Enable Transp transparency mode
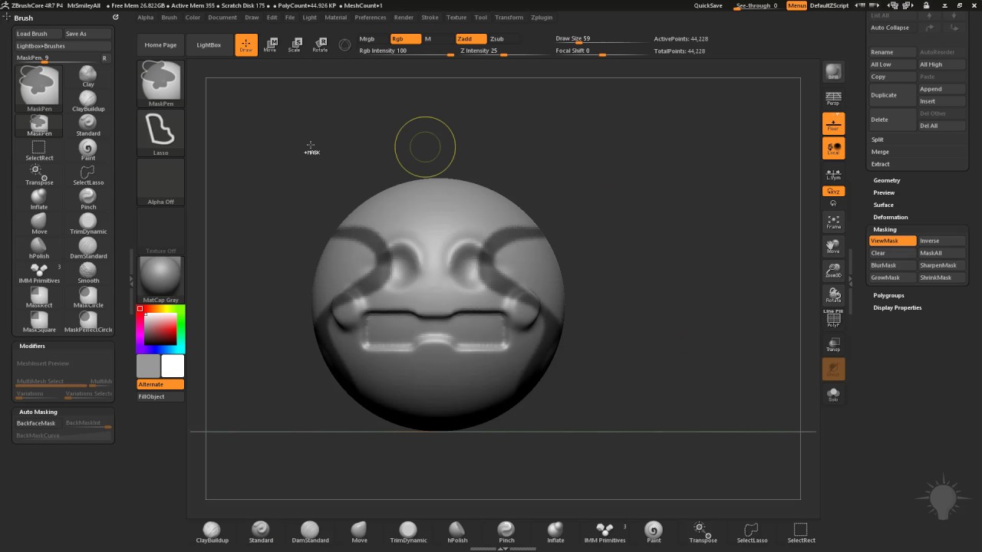Viewport: 982px width, 552px height. [833, 345]
